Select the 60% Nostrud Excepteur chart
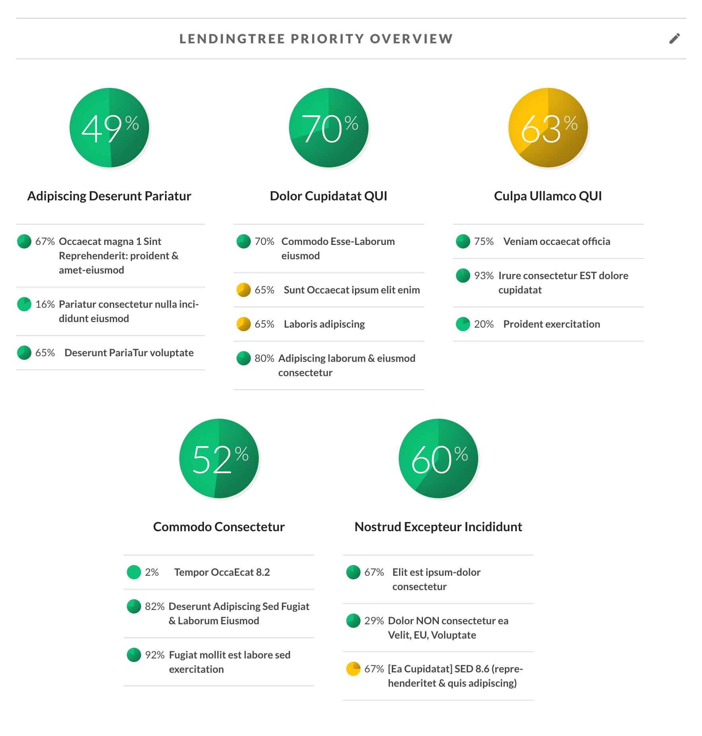The image size is (702, 736). tap(438, 458)
